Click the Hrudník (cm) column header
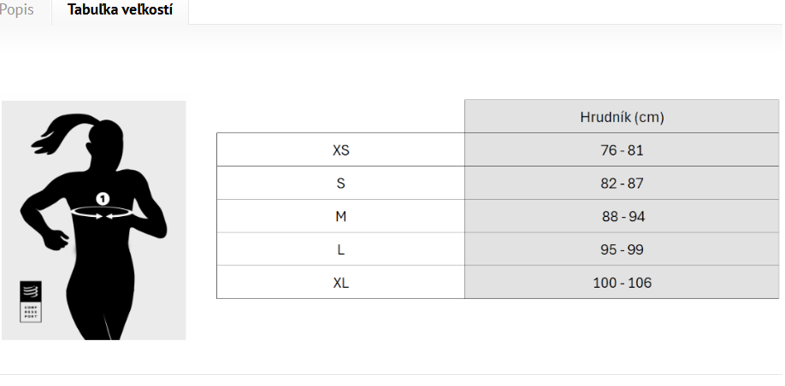785x386 pixels. (x=622, y=117)
